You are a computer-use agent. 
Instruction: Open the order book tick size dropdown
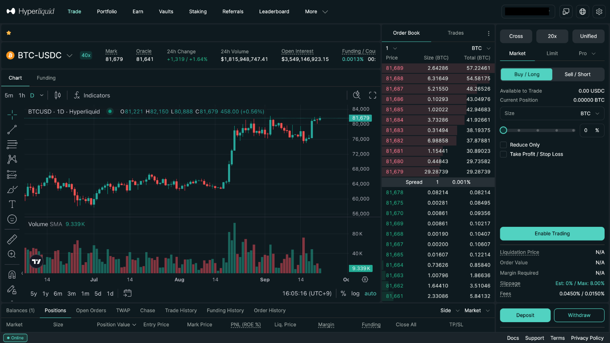click(x=392, y=48)
